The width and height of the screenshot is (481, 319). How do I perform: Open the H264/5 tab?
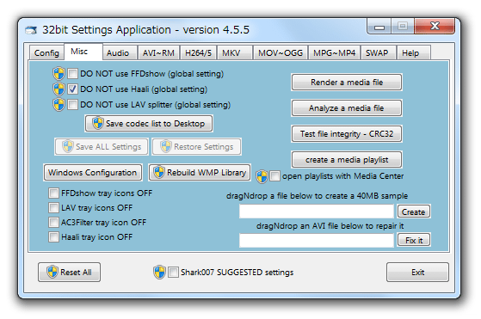point(199,53)
